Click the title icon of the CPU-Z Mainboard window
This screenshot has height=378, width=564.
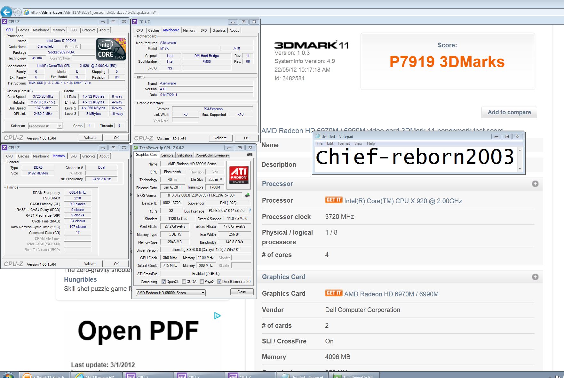click(x=135, y=22)
